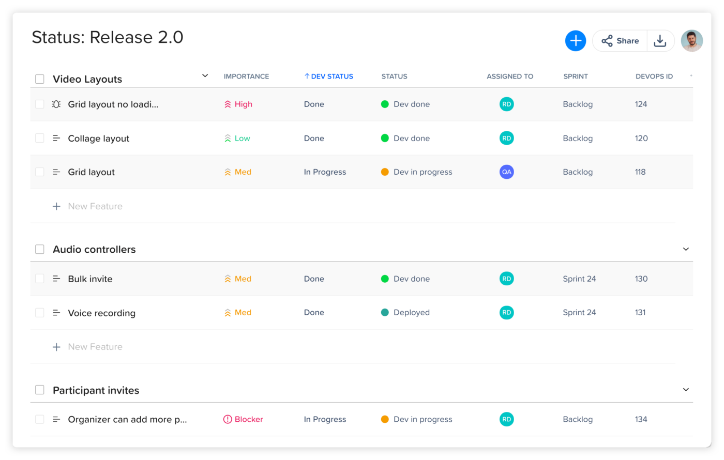
Task: Check the Participant invites group checkbox
Action: (40, 390)
